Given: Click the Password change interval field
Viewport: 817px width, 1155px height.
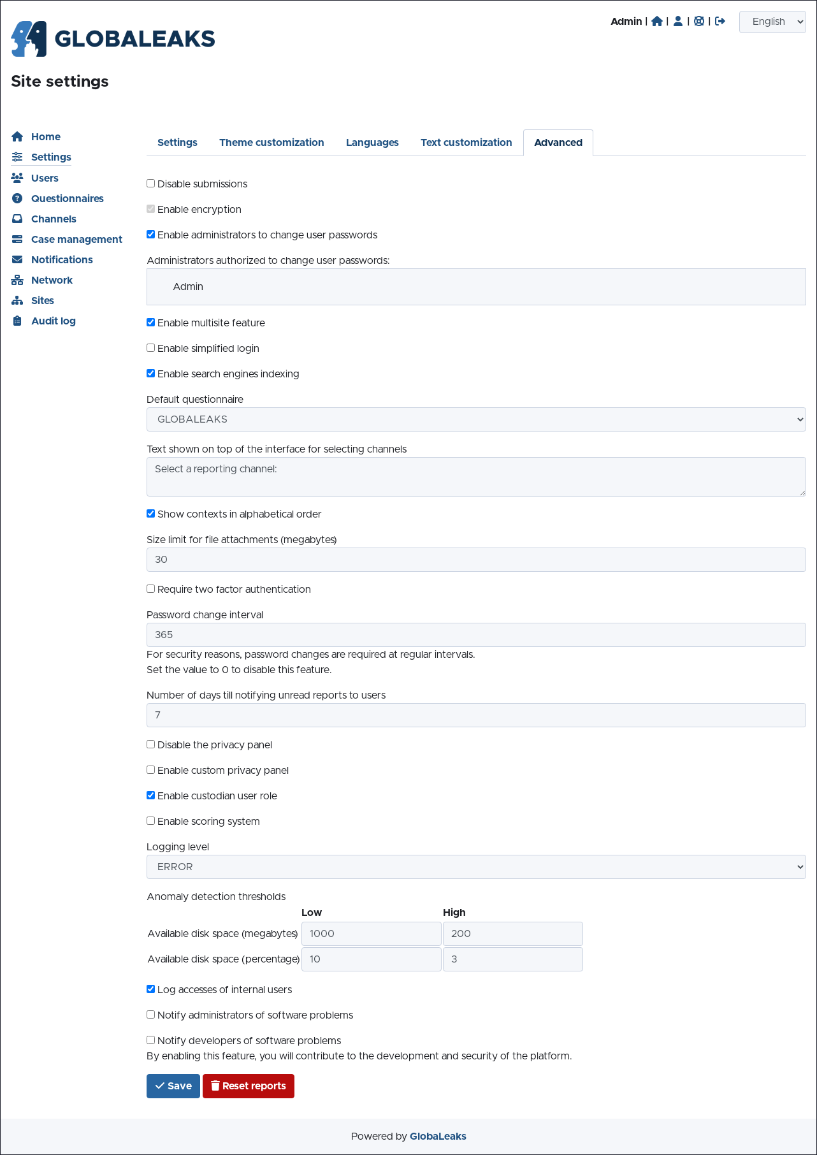Looking at the screenshot, I should tap(476, 635).
